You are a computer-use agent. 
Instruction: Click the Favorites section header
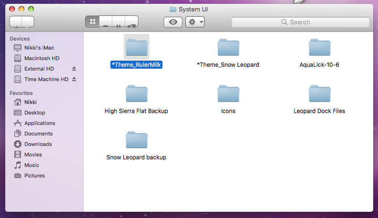(x=21, y=93)
